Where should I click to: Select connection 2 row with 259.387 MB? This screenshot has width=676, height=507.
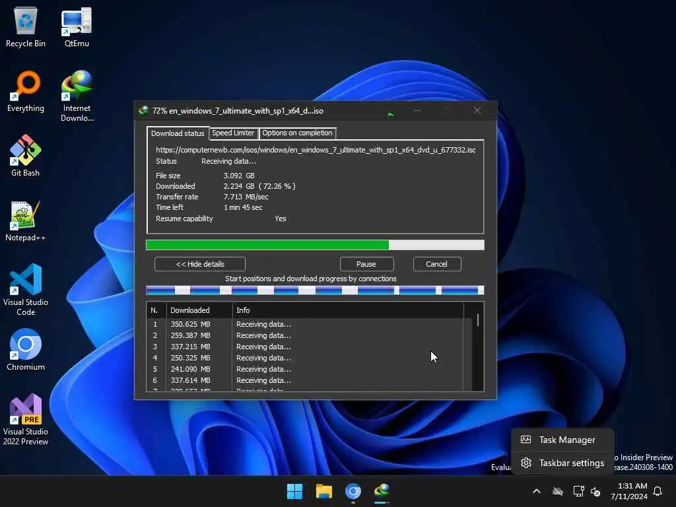click(305, 335)
